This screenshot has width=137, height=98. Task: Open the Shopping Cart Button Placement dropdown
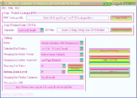62,60
